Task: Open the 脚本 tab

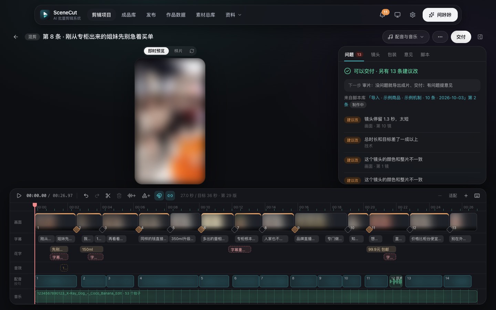Action: click(425, 55)
